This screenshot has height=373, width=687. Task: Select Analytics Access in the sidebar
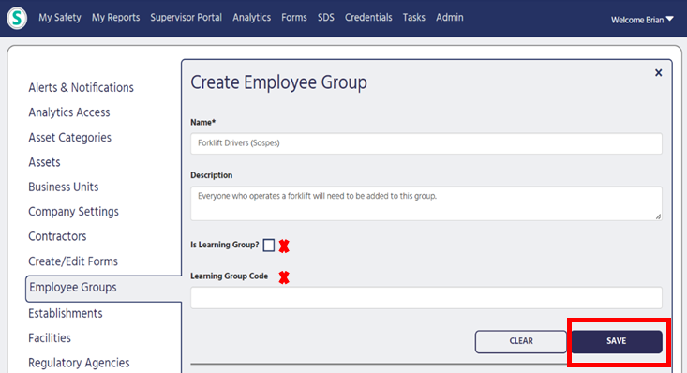point(69,112)
